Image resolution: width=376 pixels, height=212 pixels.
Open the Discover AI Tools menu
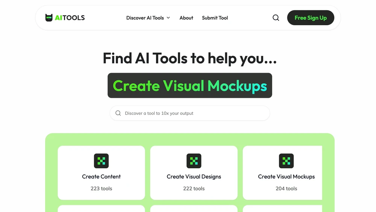148,18
